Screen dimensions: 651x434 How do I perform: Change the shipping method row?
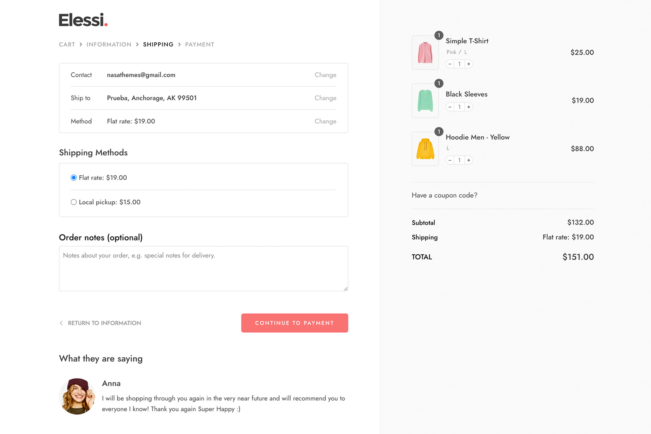pyautogui.click(x=325, y=121)
